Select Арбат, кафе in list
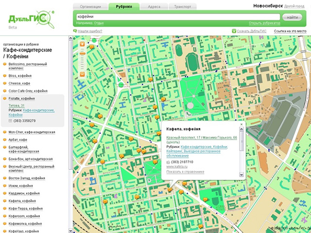This screenshot has width=311, height=233. pos(17,140)
